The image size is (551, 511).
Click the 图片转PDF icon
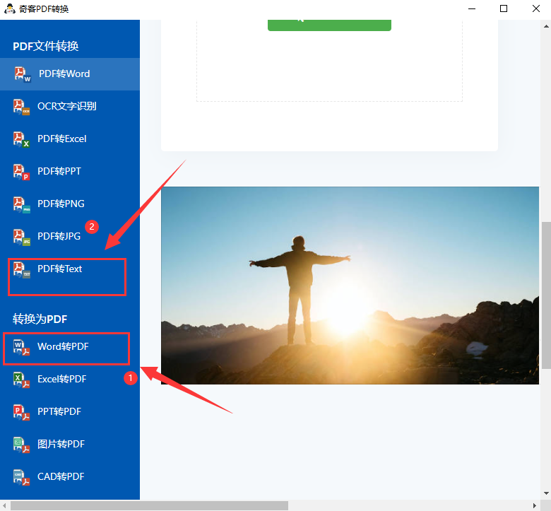click(x=21, y=445)
